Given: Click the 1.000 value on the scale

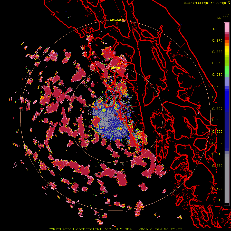Looking at the screenshot, I should click(x=217, y=29).
